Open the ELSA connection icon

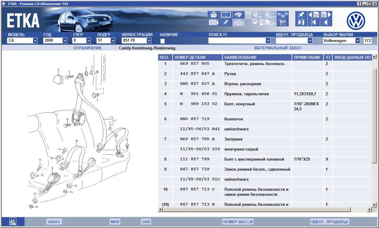(258, 15)
